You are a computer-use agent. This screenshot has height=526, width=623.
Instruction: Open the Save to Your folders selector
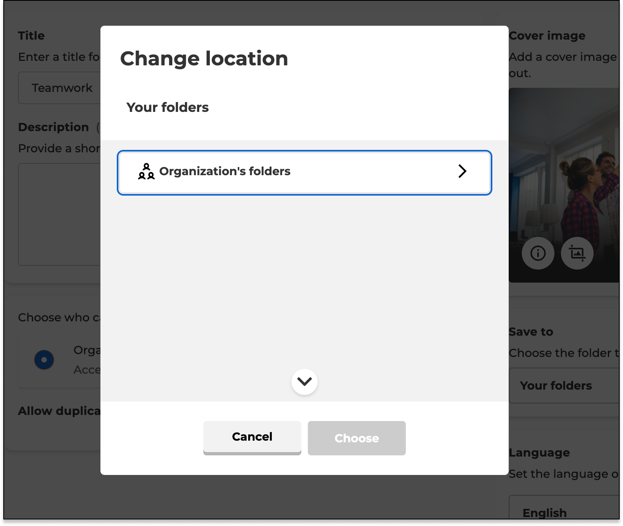[x=563, y=386]
